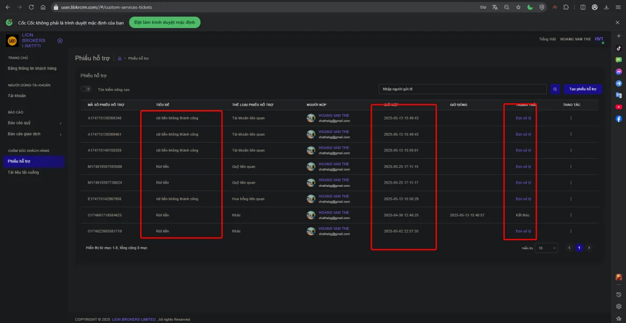Open actions menu for ticket A174715138360348
626x323 pixels.
(x=571, y=118)
